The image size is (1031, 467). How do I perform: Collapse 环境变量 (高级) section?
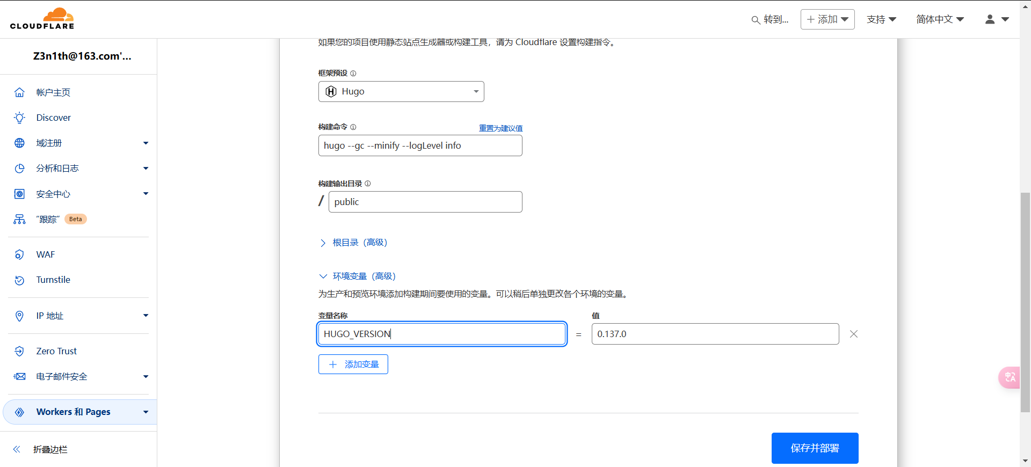pyautogui.click(x=358, y=276)
